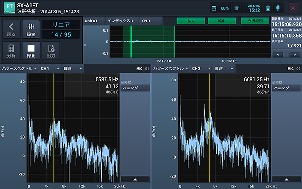302x189 pixels.
Task: Click the battery status icon
Action: point(267,8)
